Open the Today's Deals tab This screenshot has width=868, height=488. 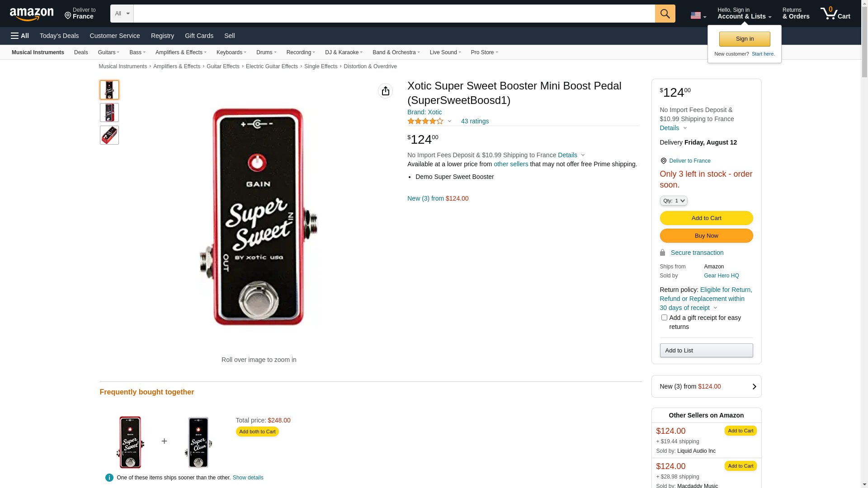pos(59,36)
